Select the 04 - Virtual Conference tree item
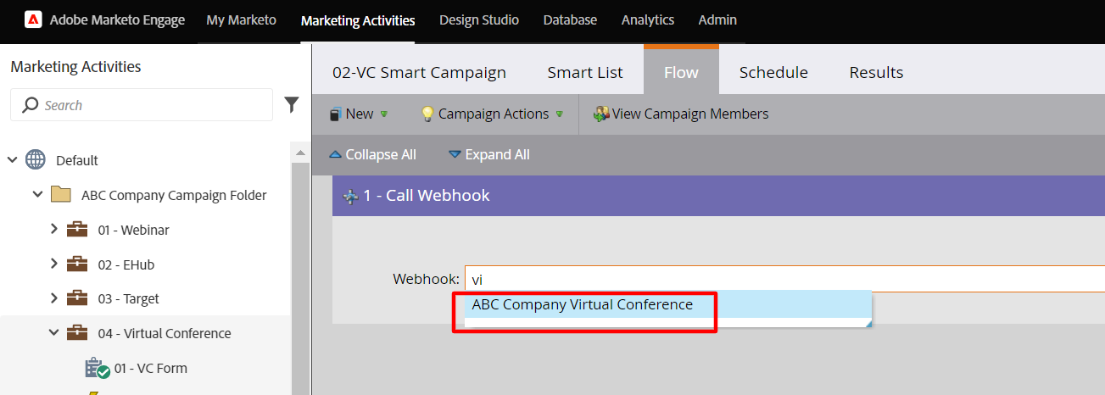1105x395 pixels. click(x=164, y=333)
